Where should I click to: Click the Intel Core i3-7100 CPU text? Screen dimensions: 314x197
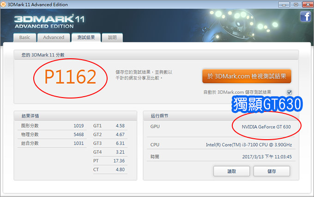[249, 145]
